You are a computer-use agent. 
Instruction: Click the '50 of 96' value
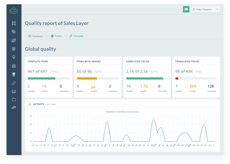[x=84, y=71]
